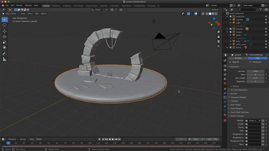
Task: Enable the Advanced checkbox
Action: tap(250, 62)
